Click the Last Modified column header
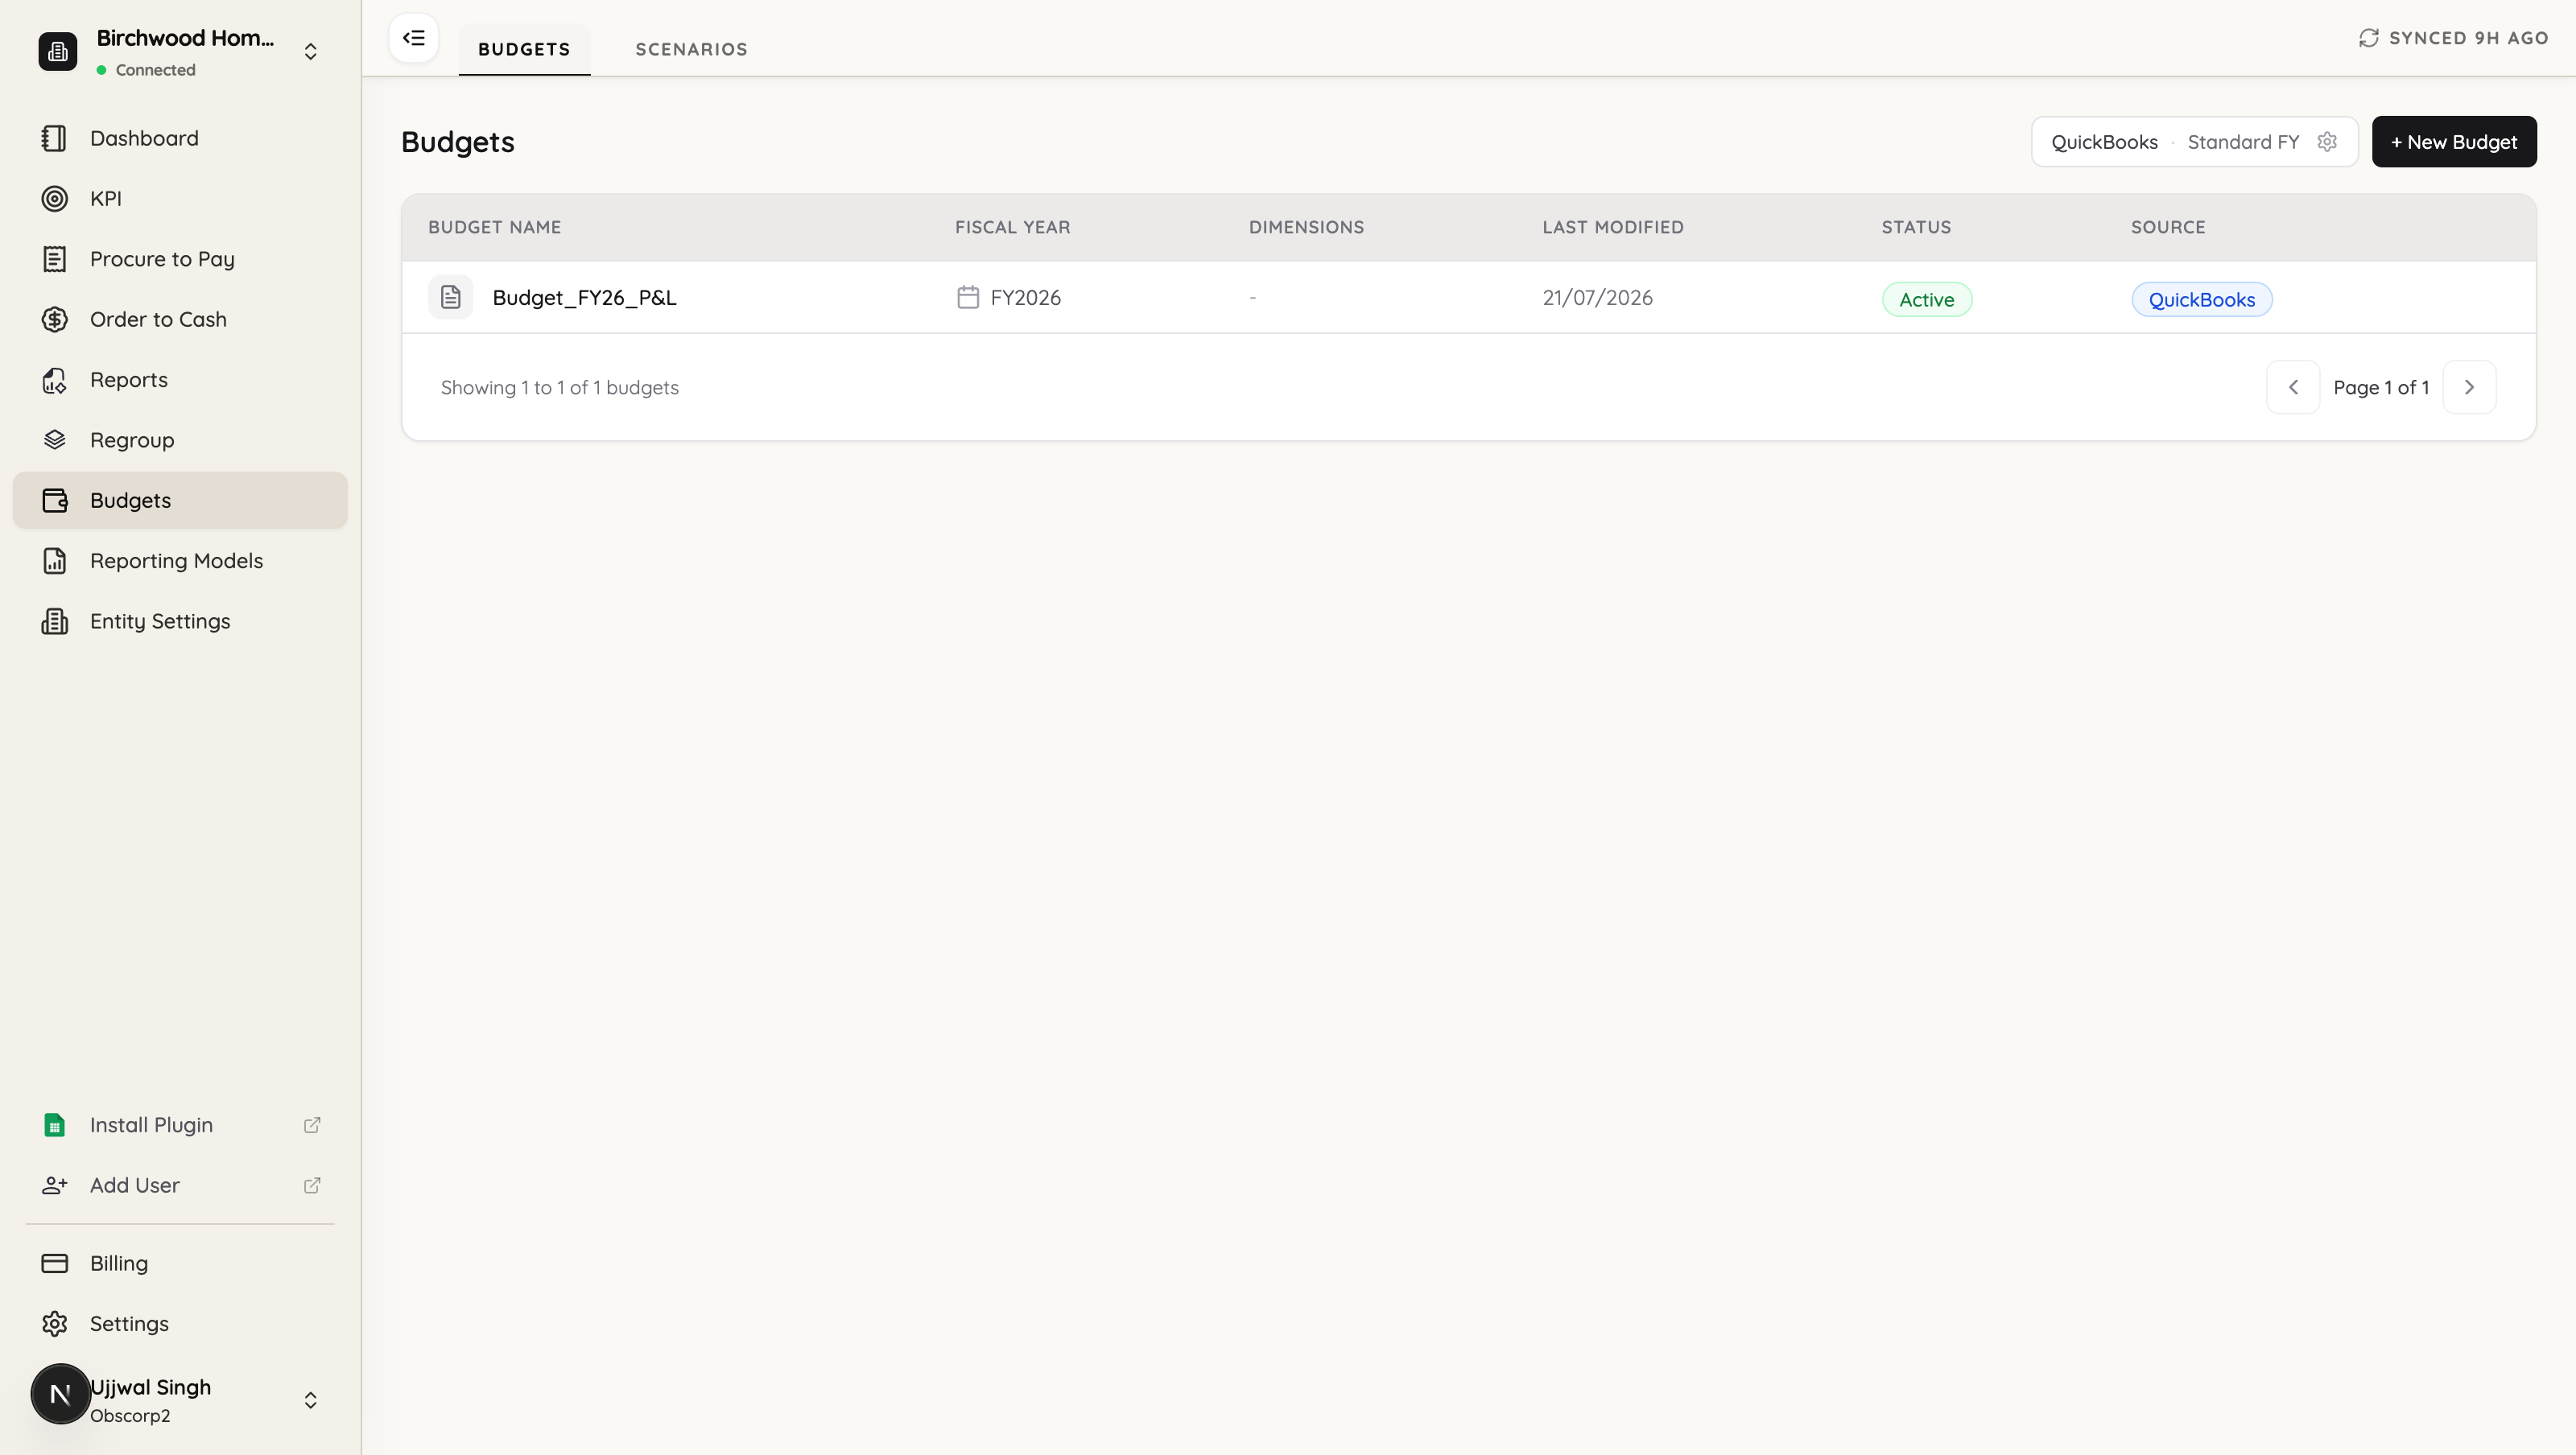Screen dimensions: 2576x1455 coord(1612,227)
